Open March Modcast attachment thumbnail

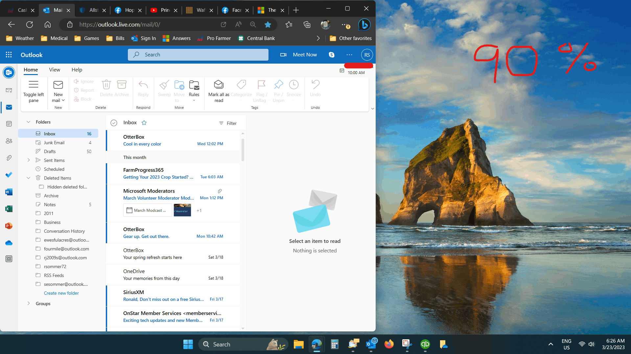coord(148,210)
